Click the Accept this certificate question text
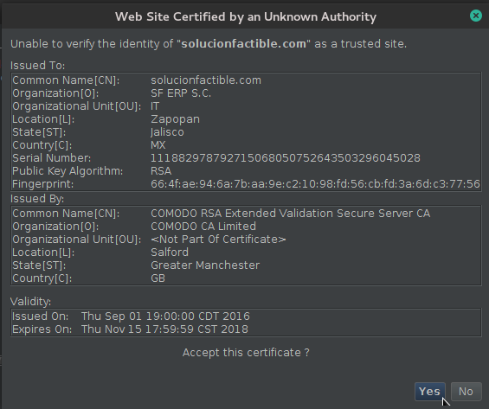The height and width of the screenshot is (409, 489). coord(246,353)
